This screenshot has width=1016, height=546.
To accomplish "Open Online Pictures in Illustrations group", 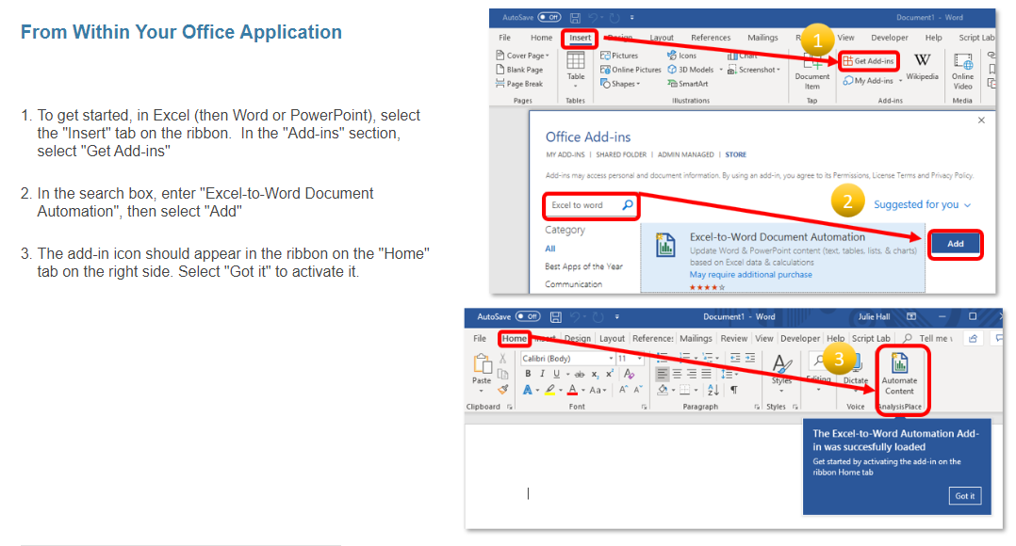I will pyautogui.click(x=631, y=70).
